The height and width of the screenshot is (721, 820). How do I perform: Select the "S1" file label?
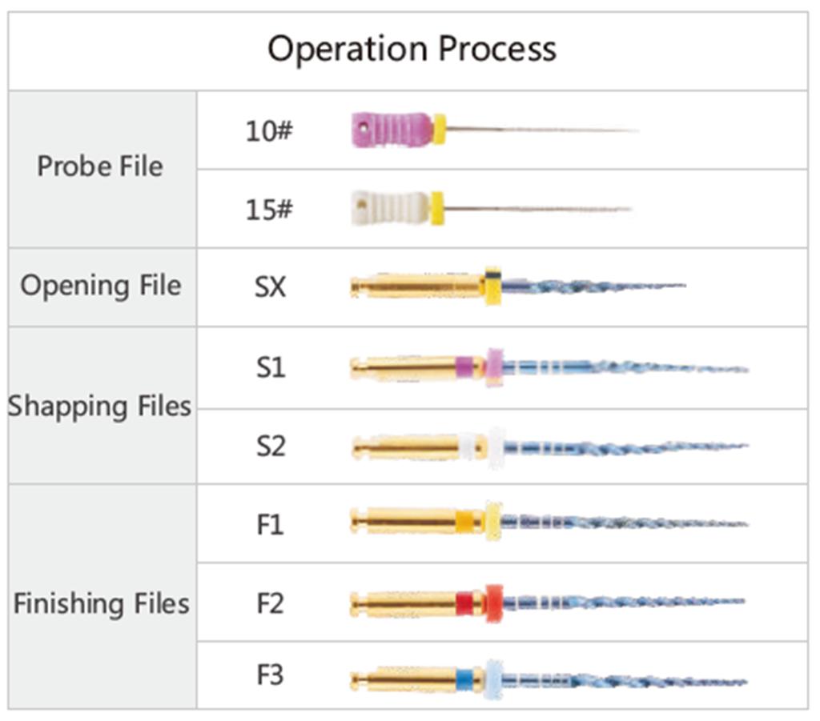coord(270,367)
